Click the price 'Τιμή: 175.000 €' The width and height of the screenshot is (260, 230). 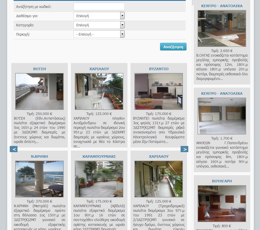coord(99,201)
